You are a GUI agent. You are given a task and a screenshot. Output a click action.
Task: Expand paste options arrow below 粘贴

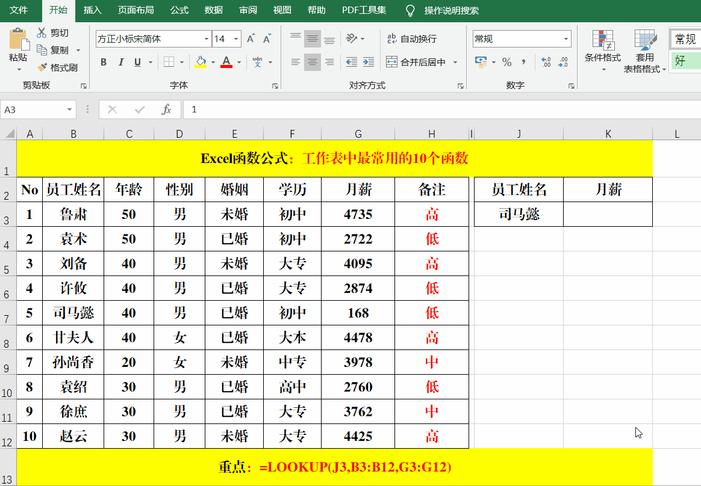point(19,69)
